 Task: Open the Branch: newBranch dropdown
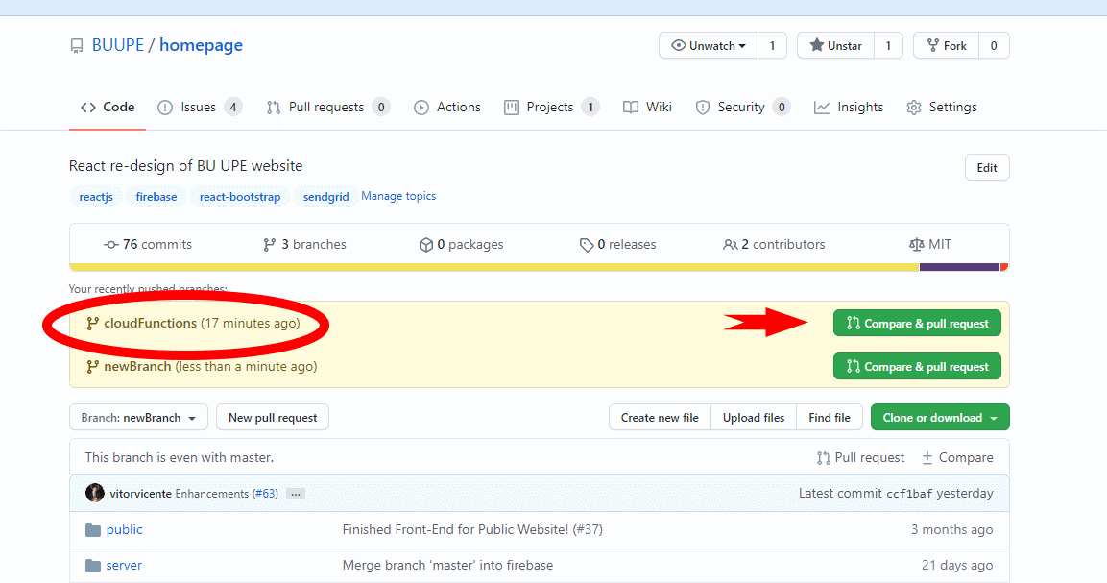coord(138,417)
